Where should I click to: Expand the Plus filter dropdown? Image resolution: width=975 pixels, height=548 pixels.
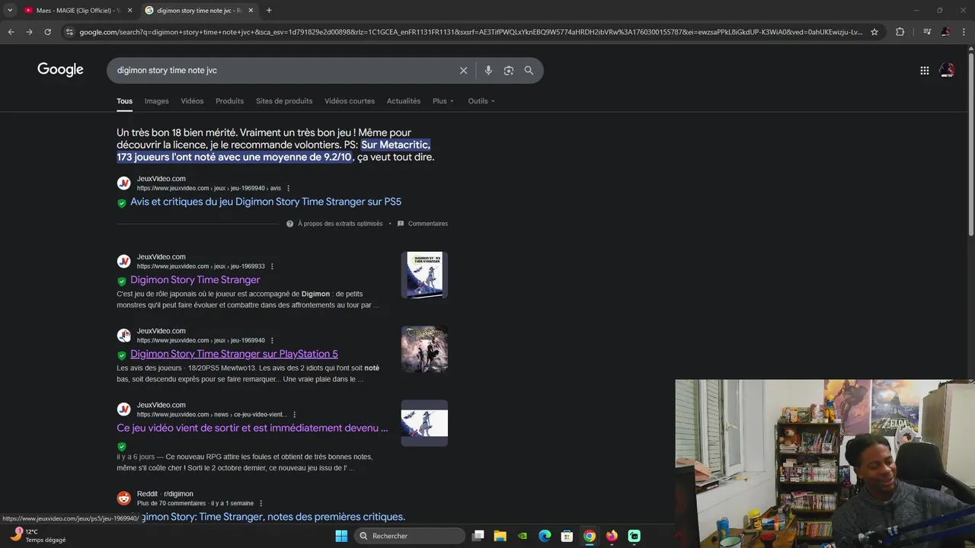click(x=443, y=100)
